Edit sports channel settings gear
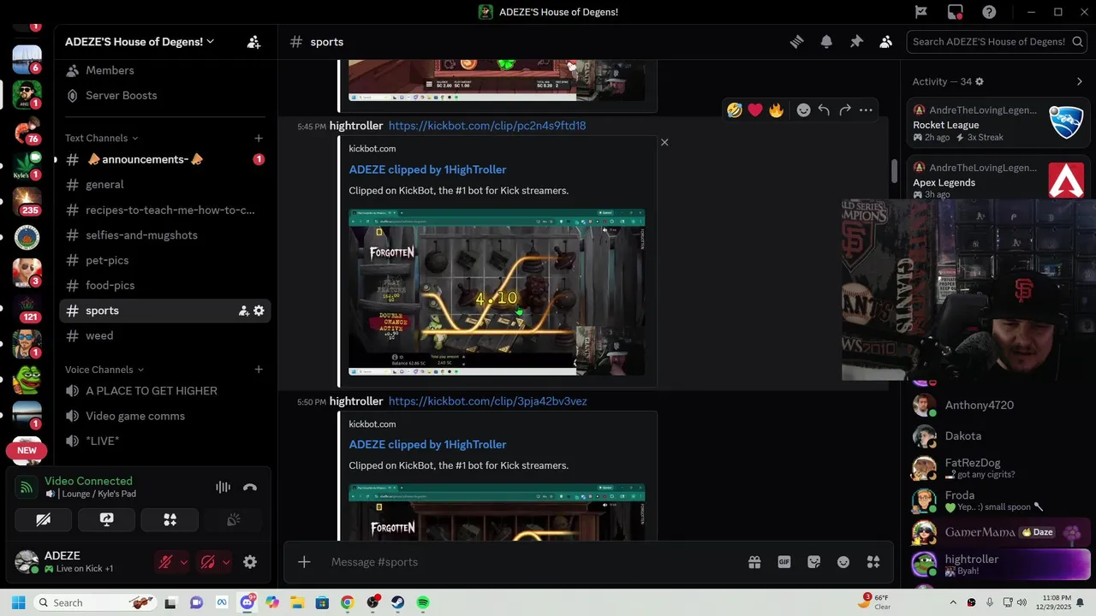 pos(259,311)
